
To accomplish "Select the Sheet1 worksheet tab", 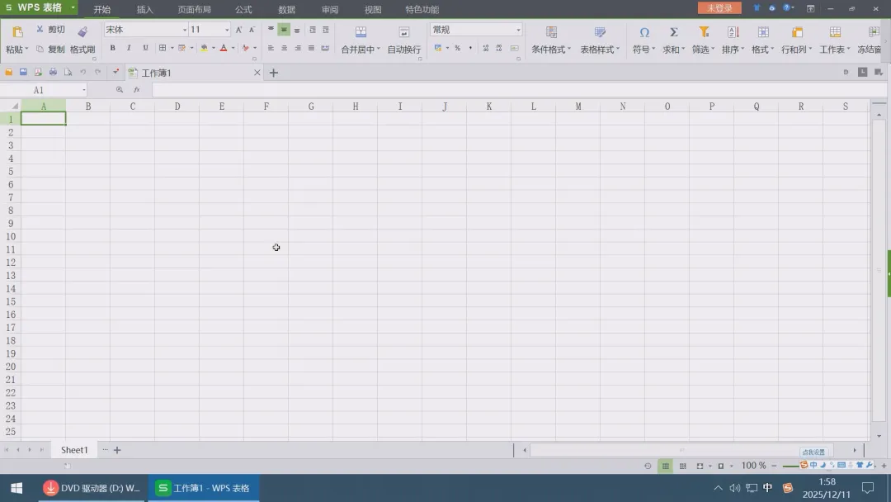I will click(x=74, y=450).
